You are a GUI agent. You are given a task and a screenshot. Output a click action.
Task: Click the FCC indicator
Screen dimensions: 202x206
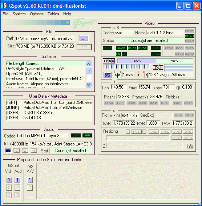click(x=179, y=48)
